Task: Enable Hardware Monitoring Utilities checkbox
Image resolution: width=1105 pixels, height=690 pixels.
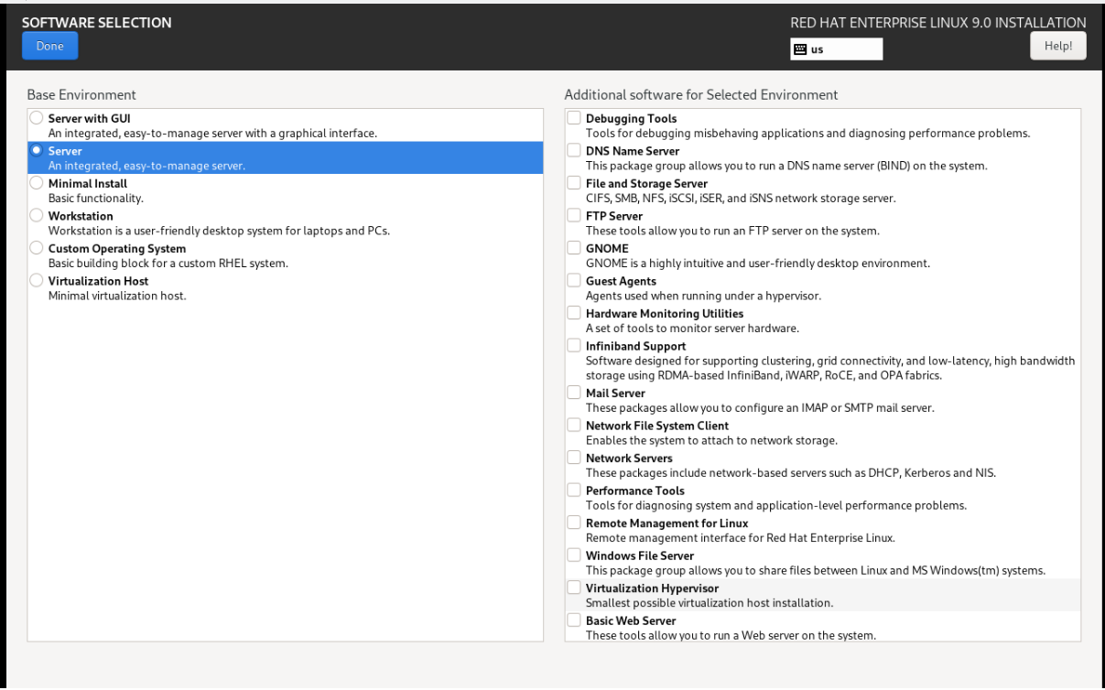Action: (x=574, y=313)
